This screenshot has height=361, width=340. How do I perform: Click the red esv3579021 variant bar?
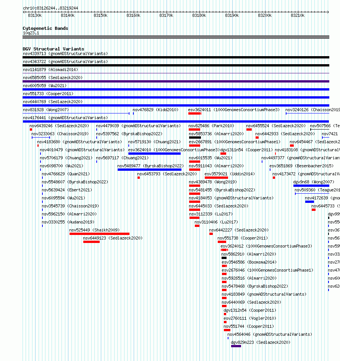click(216, 178)
